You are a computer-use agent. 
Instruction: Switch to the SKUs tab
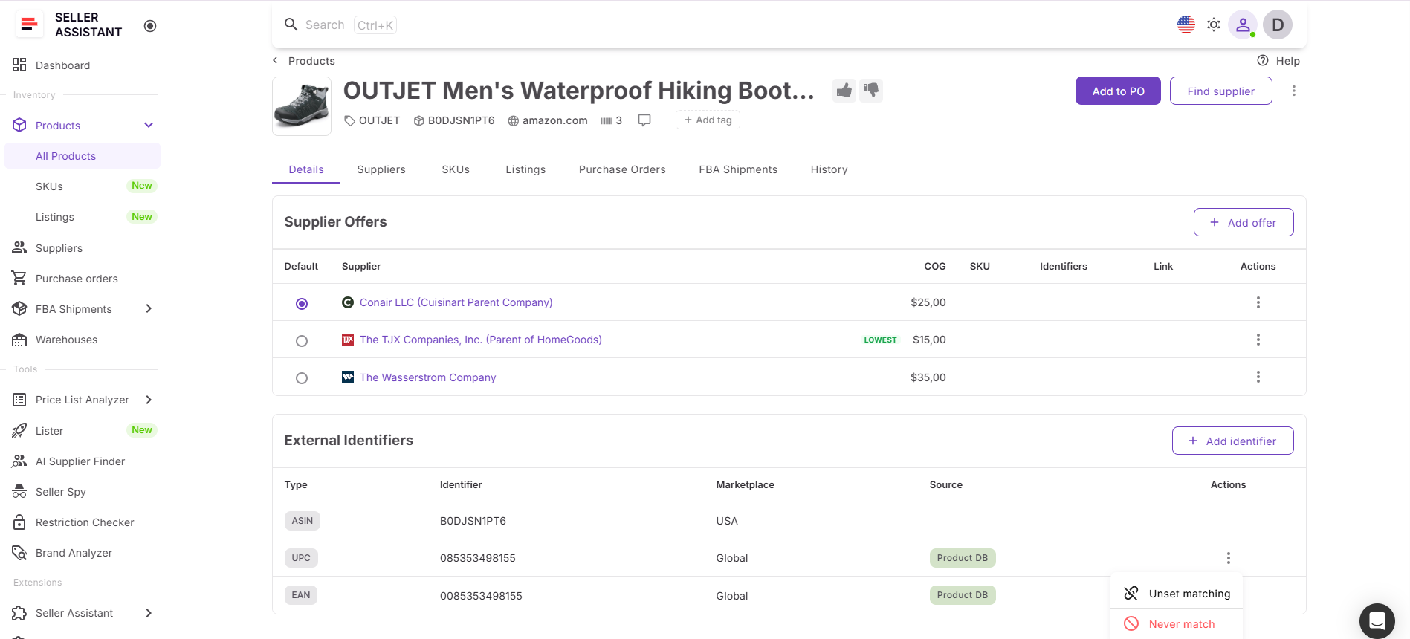456,169
